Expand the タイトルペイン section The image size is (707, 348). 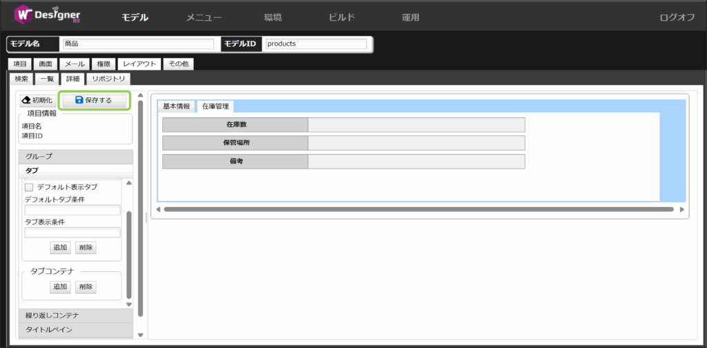[x=75, y=329]
